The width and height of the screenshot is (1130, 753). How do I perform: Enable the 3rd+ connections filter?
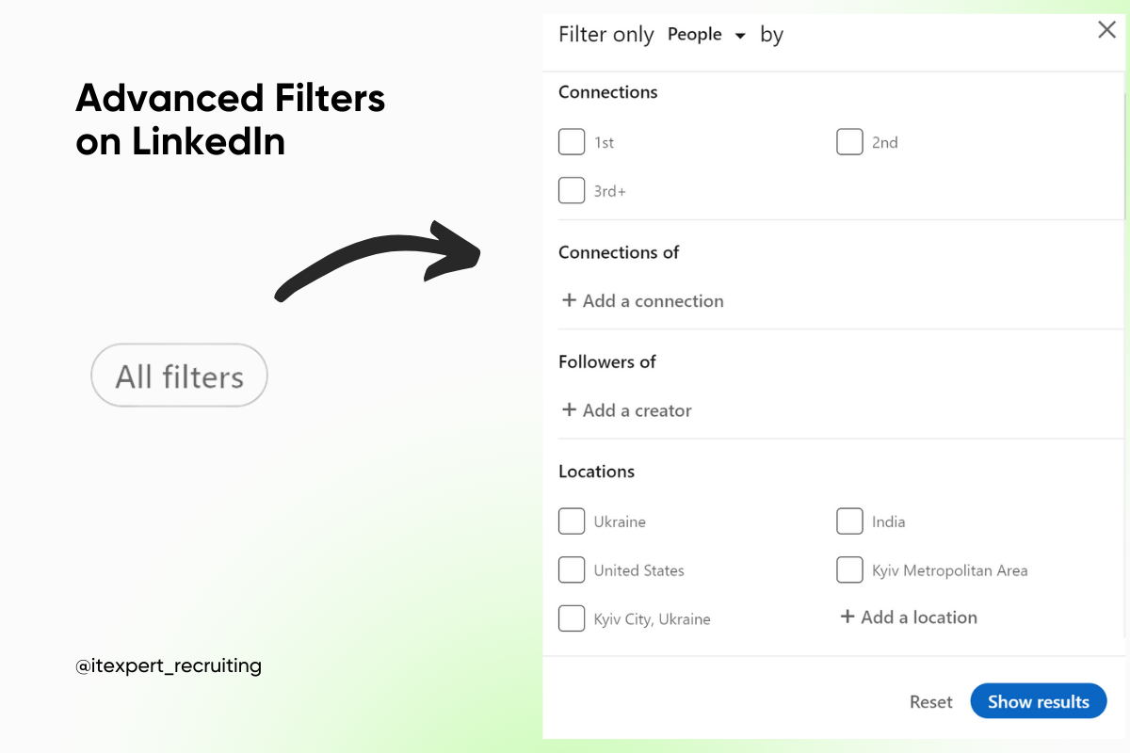tap(572, 190)
